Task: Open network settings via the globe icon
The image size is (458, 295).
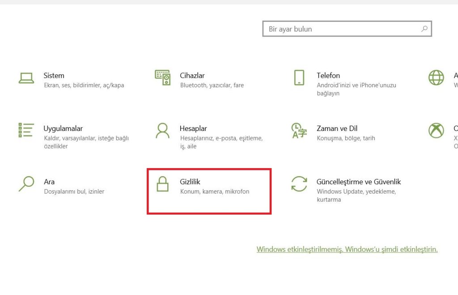Action: [436, 77]
